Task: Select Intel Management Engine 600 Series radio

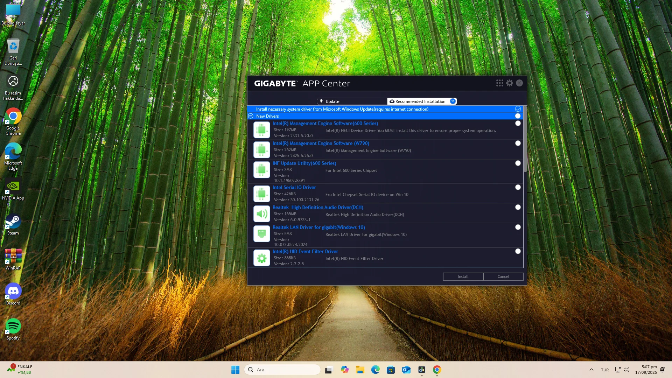Action: (518, 123)
